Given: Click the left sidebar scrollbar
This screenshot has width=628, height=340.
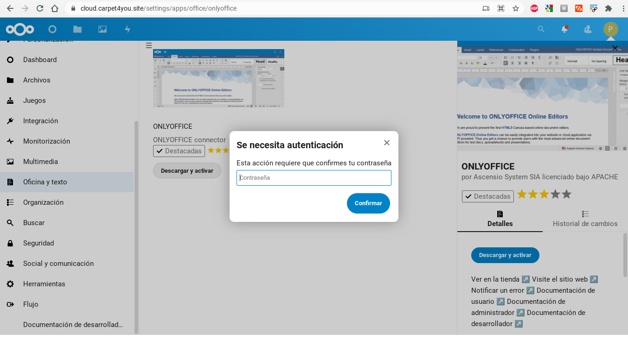Looking at the screenshot, I should 136,227.
